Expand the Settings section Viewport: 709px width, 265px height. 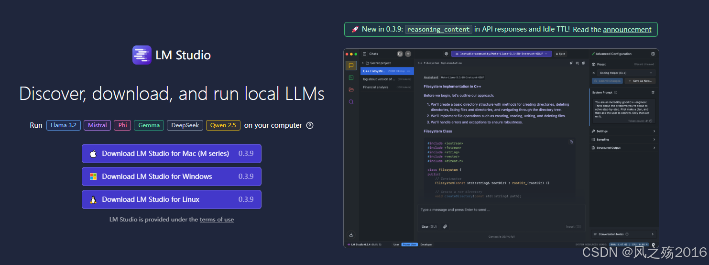pos(623,131)
